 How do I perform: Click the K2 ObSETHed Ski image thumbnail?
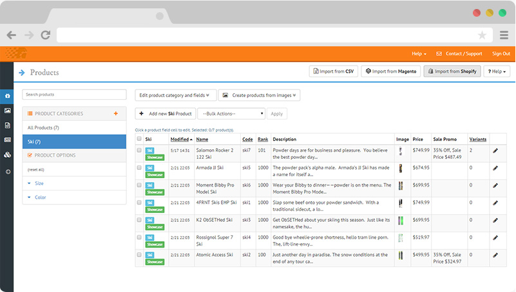[x=401, y=221]
